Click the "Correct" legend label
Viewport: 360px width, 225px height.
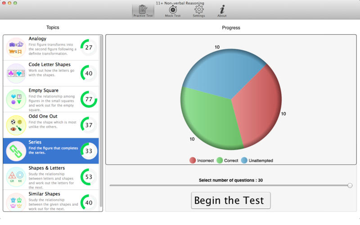tap(231, 161)
